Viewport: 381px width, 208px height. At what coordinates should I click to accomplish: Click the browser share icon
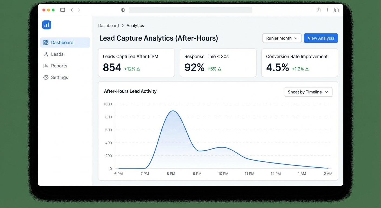pyautogui.click(x=318, y=10)
